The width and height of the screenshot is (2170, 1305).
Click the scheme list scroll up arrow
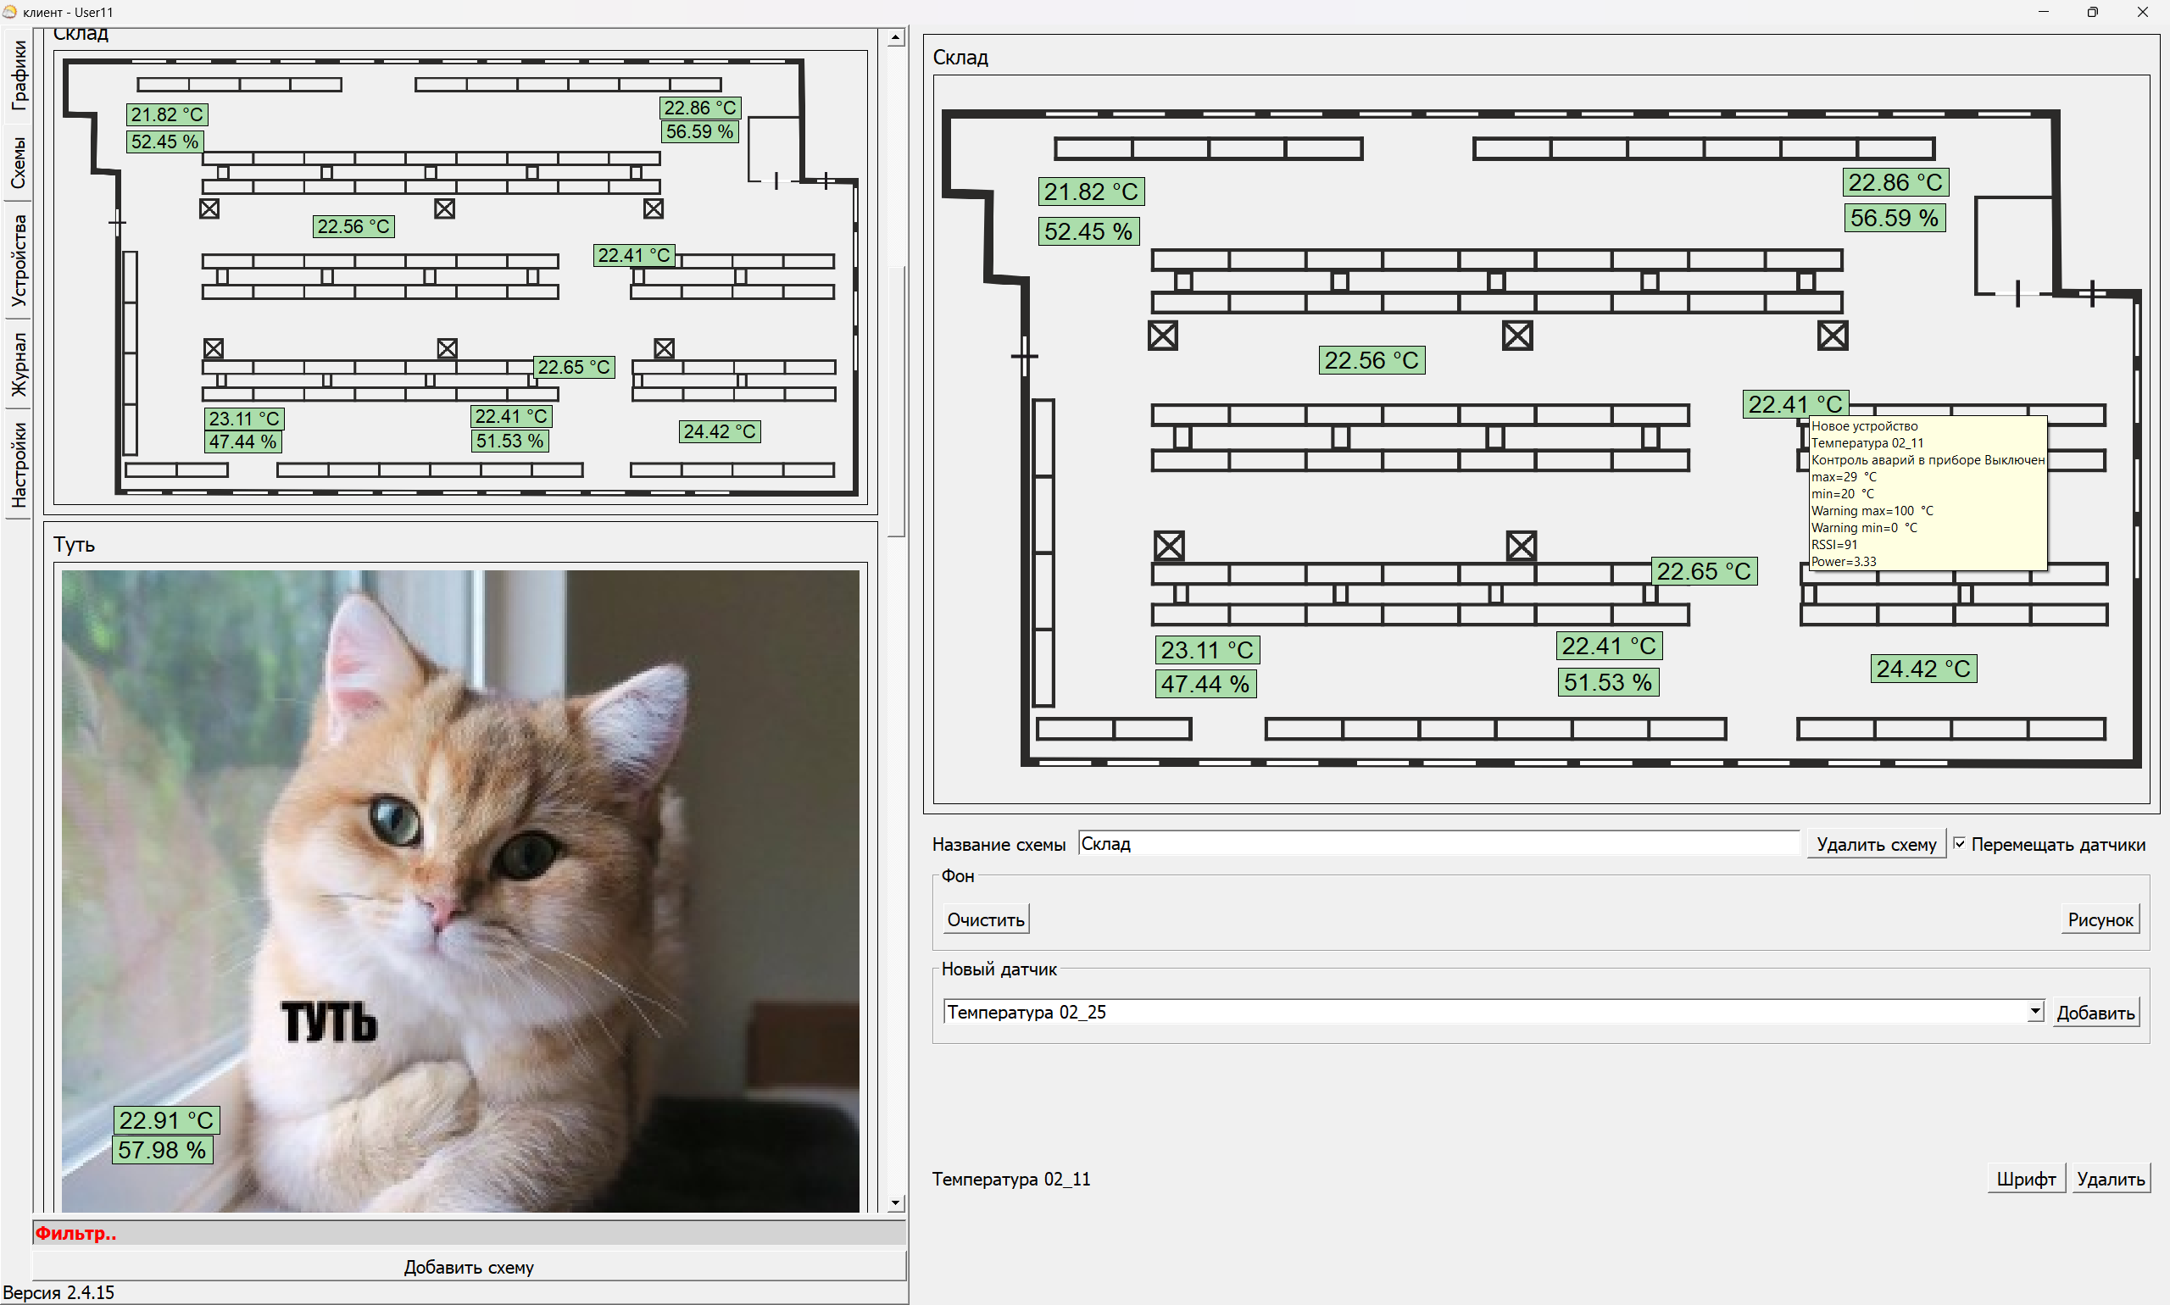click(895, 38)
